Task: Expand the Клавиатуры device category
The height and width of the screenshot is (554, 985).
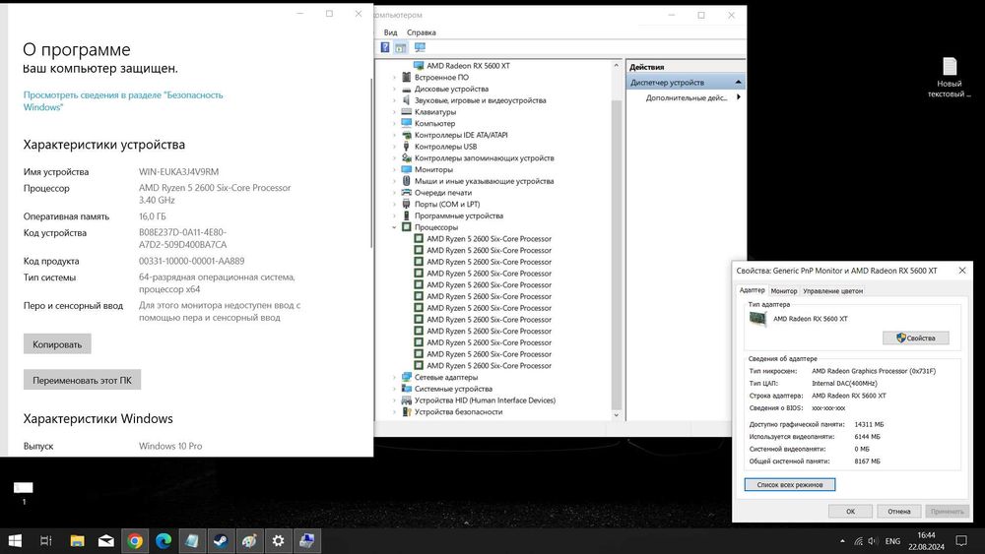Action: pyautogui.click(x=394, y=112)
